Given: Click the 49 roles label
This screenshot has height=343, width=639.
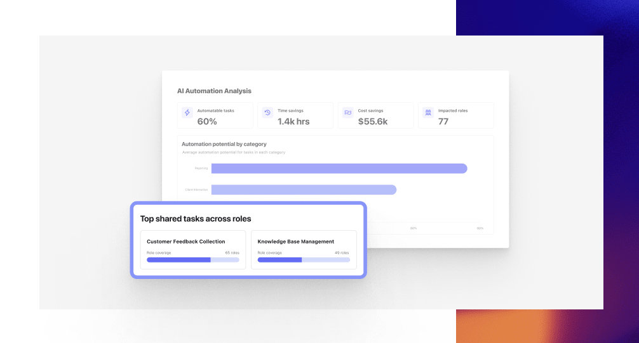Looking at the screenshot, I should click(x=342, y=253).
